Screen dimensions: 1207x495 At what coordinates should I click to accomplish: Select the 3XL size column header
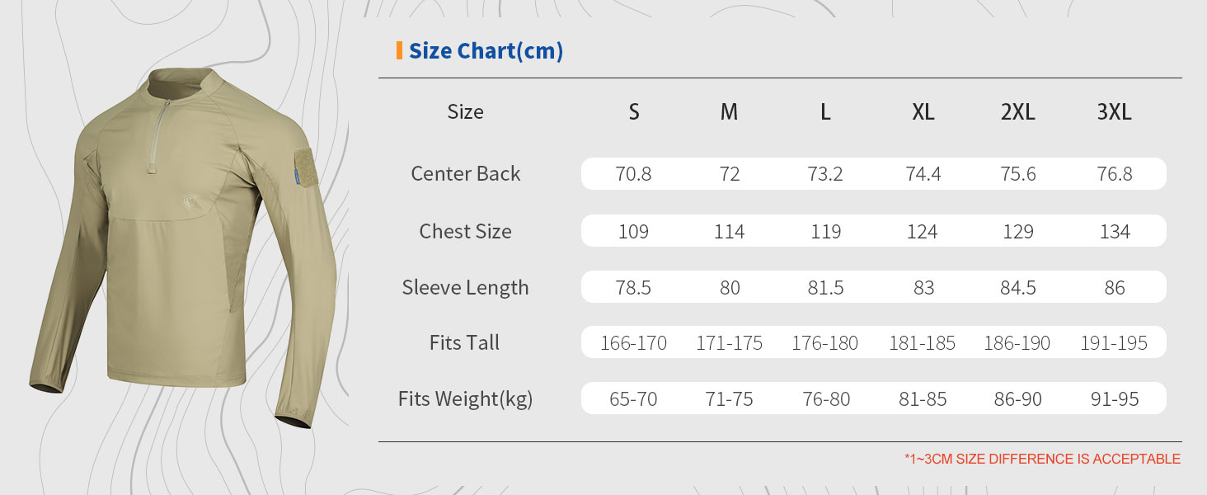(1114, 112)
